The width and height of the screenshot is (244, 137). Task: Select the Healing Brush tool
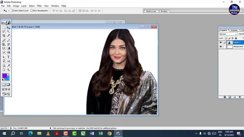[4, 40]
